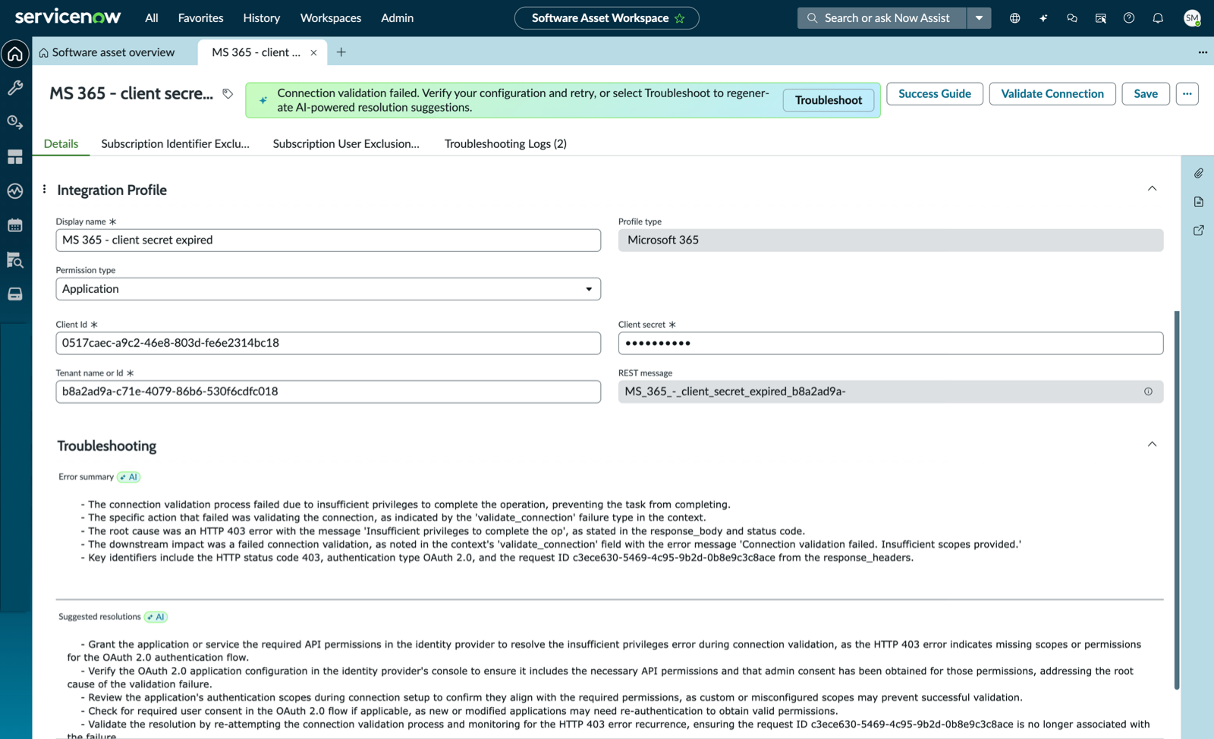1214x739 pixels.
Task: Click the Display name input field
Action: pos(328,241)
